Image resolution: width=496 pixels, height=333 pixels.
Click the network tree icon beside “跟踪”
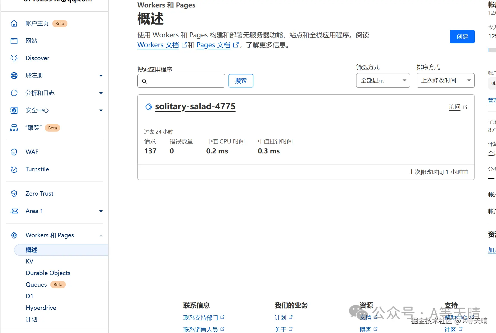coord(14,128)
